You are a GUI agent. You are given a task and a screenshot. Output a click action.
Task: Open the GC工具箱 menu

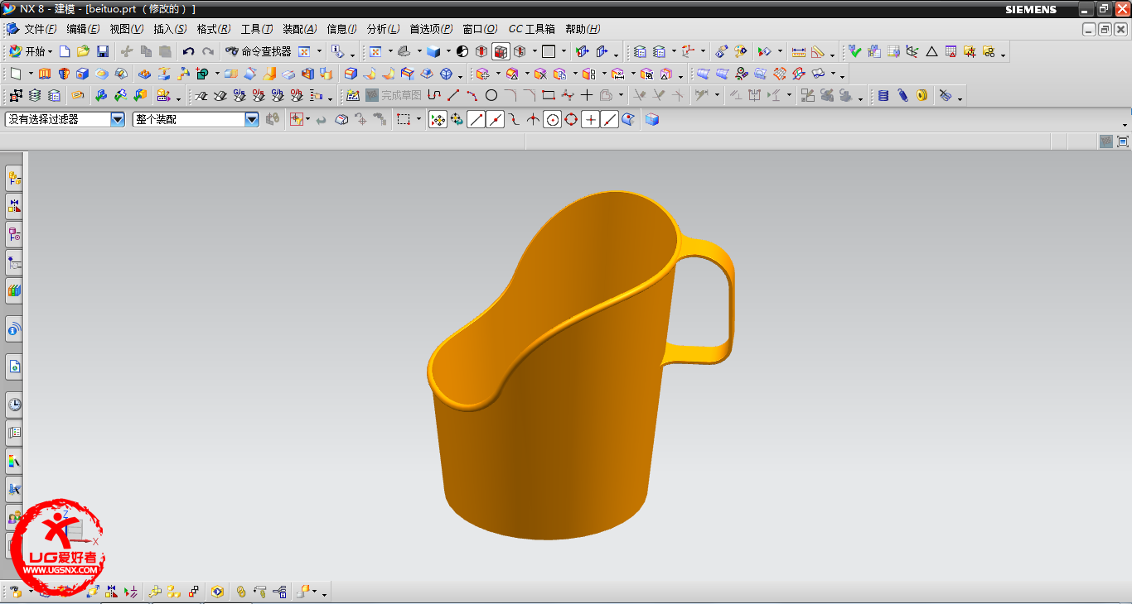click(532, 29)
